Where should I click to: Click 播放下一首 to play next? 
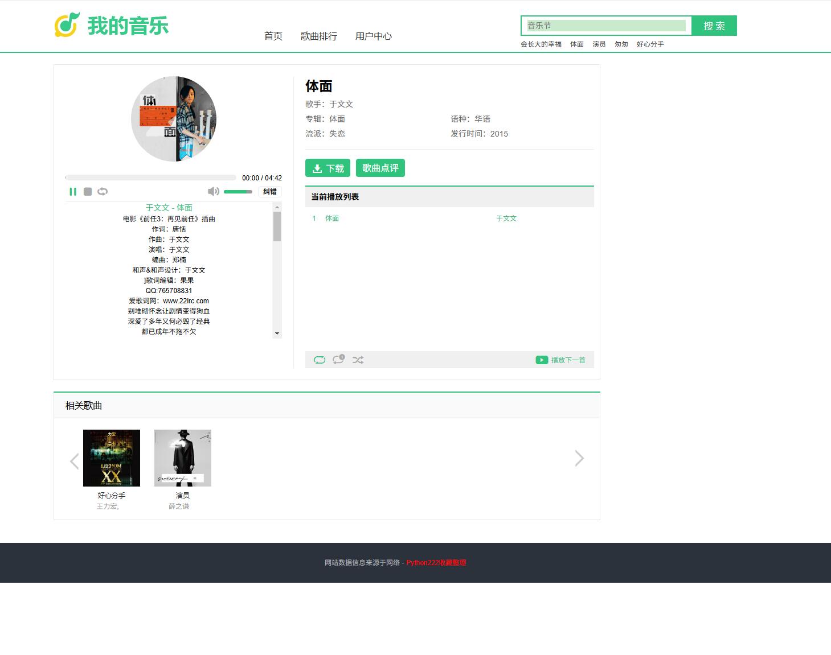[560, 360]
